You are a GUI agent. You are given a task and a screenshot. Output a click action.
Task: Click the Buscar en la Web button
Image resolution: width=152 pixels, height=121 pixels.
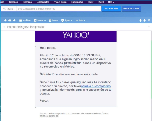[131, 9]
